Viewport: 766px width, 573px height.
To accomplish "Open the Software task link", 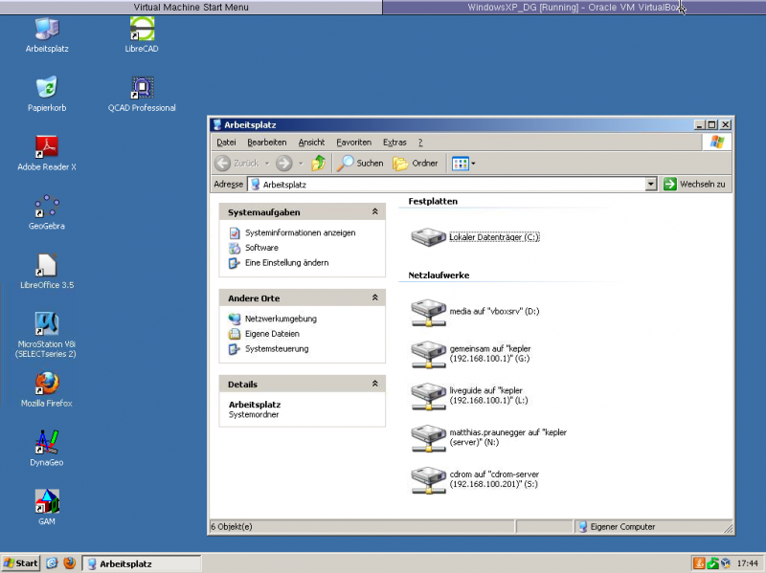I will click(x=261, y=248).
